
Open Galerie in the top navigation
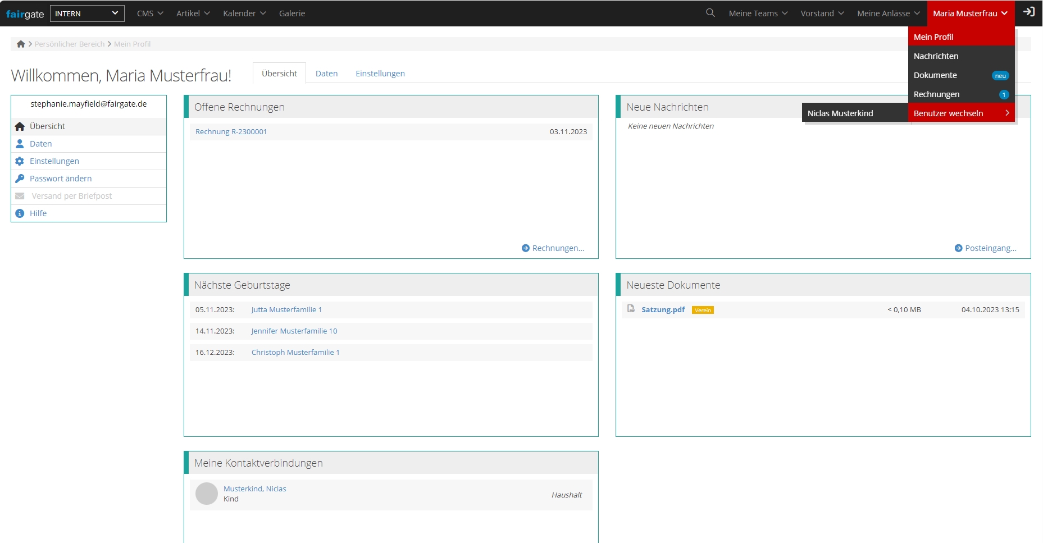292,13
